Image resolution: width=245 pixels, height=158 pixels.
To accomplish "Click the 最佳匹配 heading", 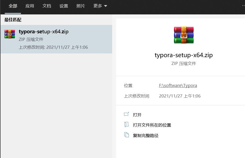I will click(x=13, y=20).
